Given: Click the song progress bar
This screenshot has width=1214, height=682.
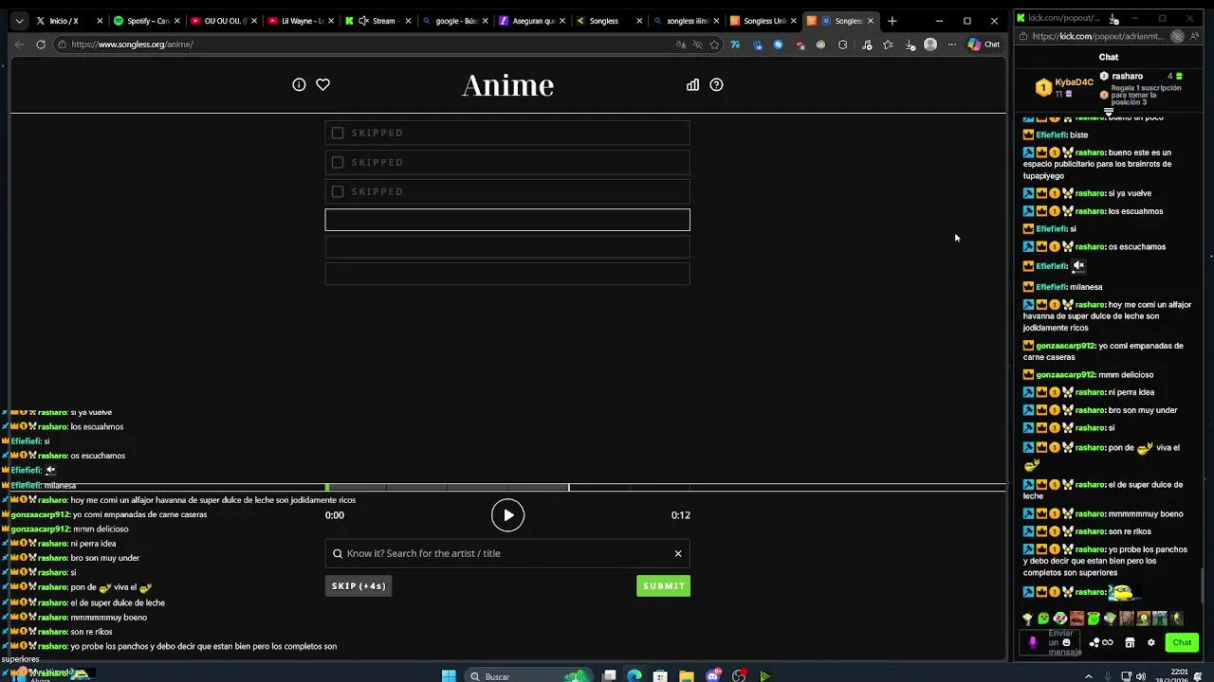Looking at the screenshot, I should pyautogui.click(x=507, y=487).
